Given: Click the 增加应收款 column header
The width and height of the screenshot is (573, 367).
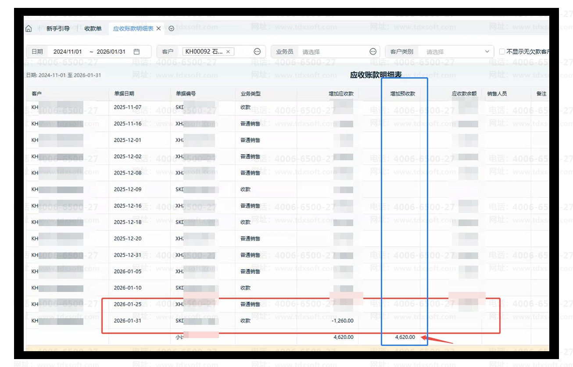Looking at the screenshot, I should click(341, 94).
